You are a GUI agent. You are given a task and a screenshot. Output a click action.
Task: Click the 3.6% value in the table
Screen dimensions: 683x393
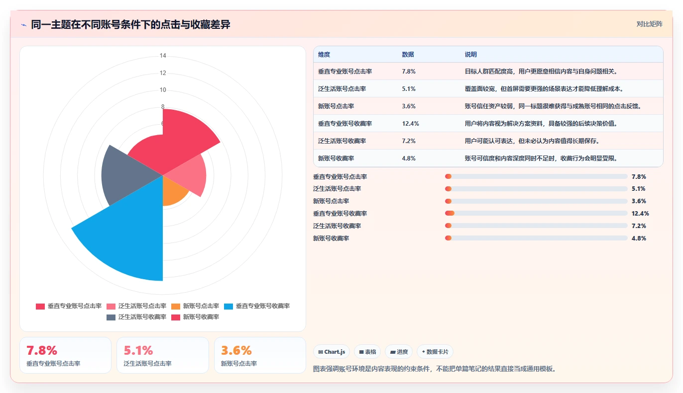(409, 106)
